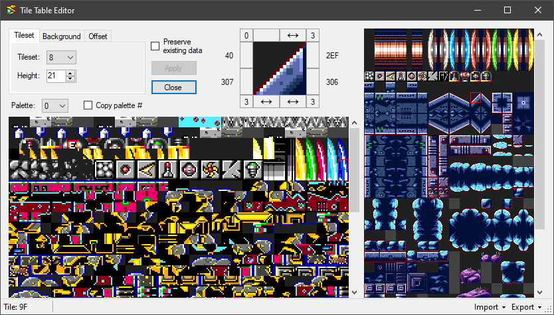Screen dimensions: 554x315
Task: Open the Palette number dropdown
Action: pyautogui.click(x=55, y=105)
